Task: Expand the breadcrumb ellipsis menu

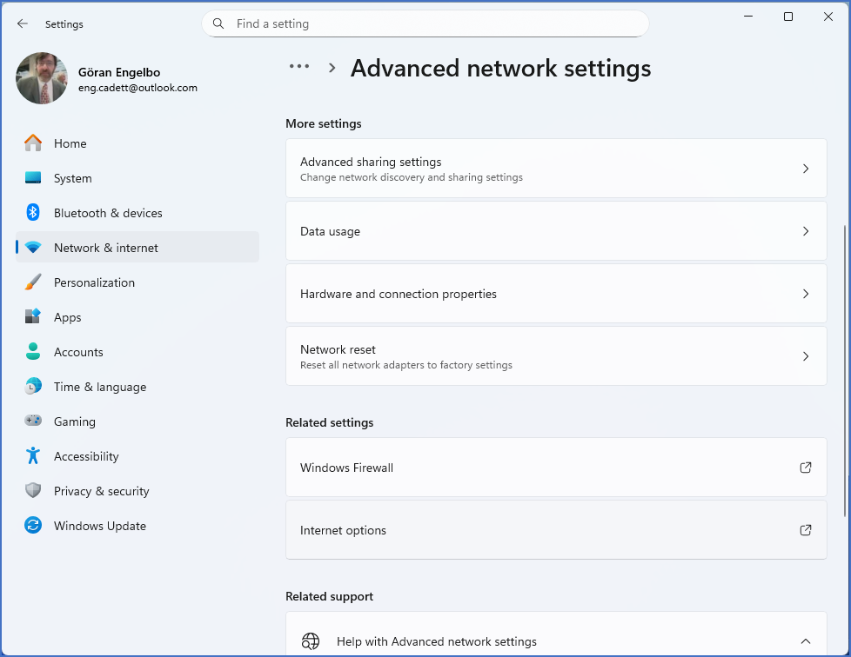Action: 298,66
